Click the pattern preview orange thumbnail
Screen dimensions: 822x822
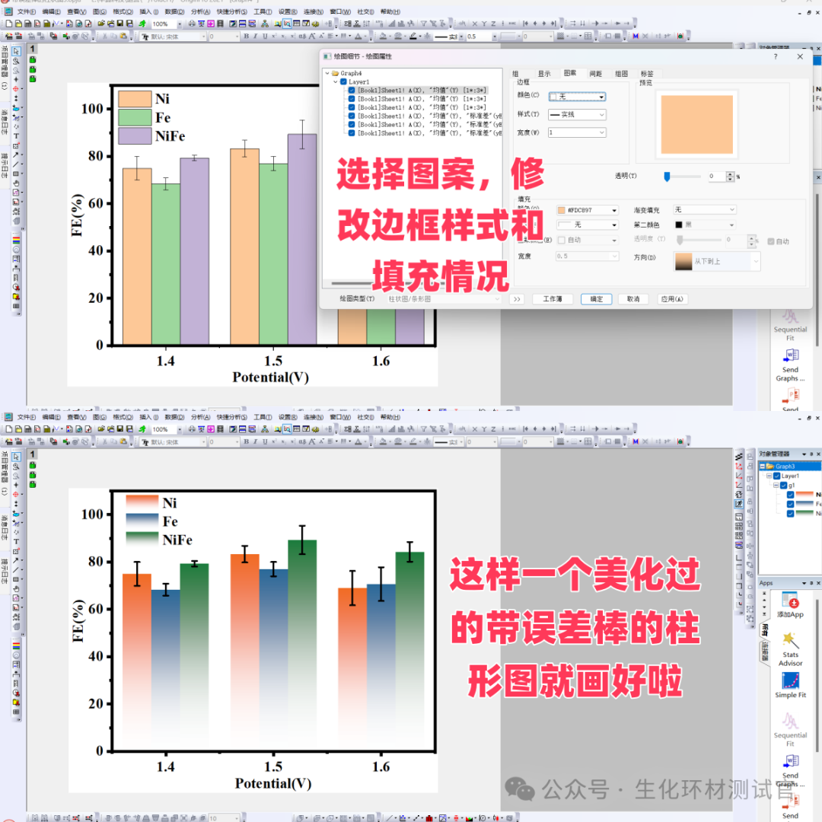[696, 125]
